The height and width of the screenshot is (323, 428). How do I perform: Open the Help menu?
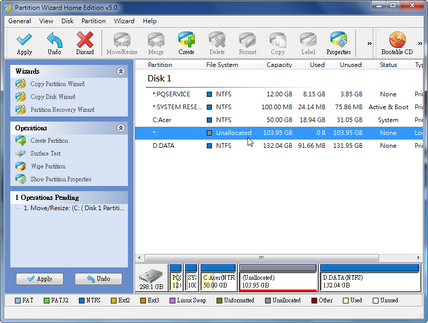pos(150,21)
